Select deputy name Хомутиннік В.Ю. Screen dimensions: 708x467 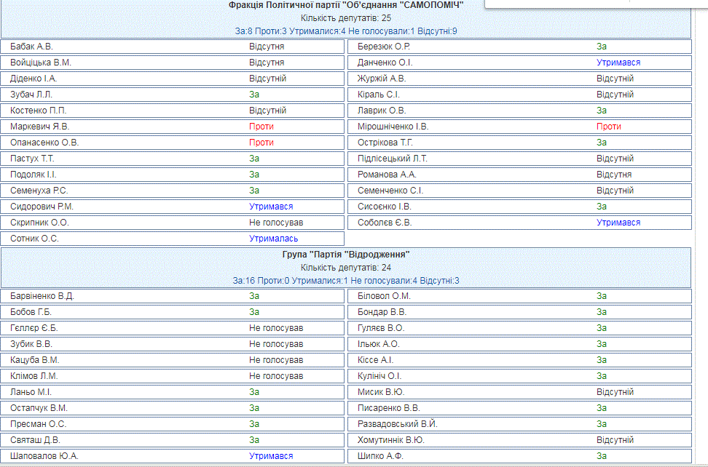(391, 440)
